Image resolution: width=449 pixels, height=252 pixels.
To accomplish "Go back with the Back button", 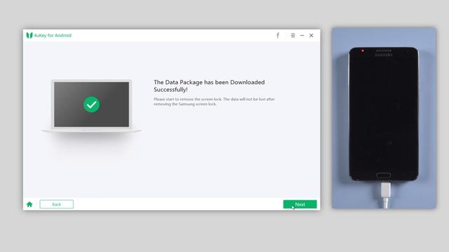I will pos(56,204).
